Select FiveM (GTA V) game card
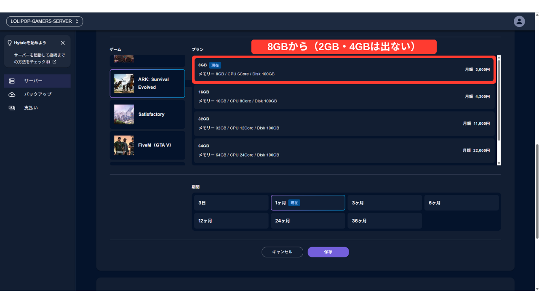The image size is (539, 303). click(x=147, y=145)
